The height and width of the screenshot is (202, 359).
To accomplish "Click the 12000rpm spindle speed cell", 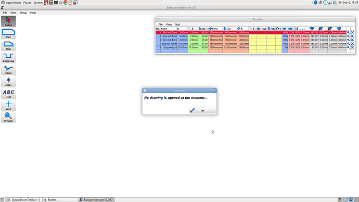I will coord(243,44).
